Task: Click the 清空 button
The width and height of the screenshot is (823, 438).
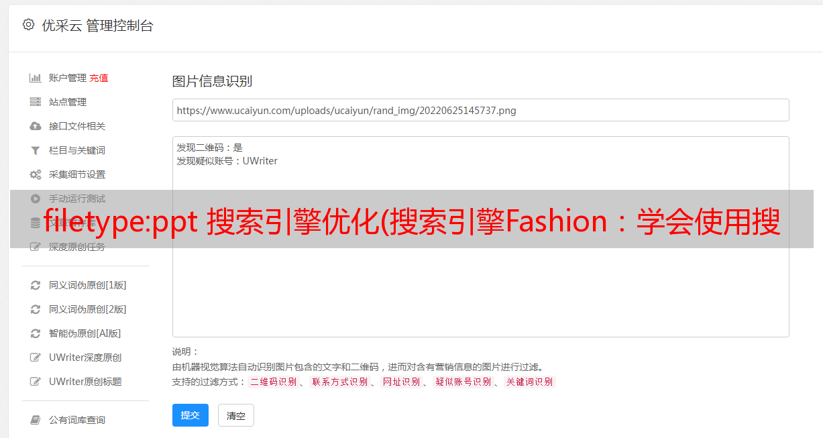Action: [x=236, y=415]
